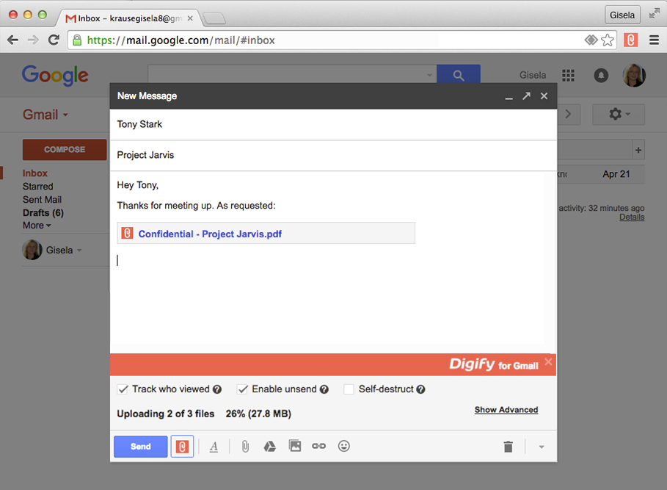The width and height of the screenshot is (667, 490).
Task: Open a new browser tab
Action: 214,18
